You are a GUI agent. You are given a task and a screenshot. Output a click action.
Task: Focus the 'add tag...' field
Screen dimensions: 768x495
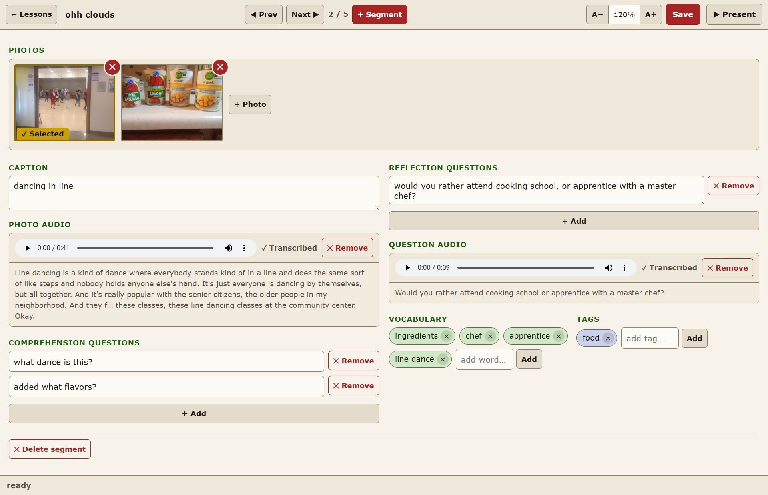coord(650,338)
